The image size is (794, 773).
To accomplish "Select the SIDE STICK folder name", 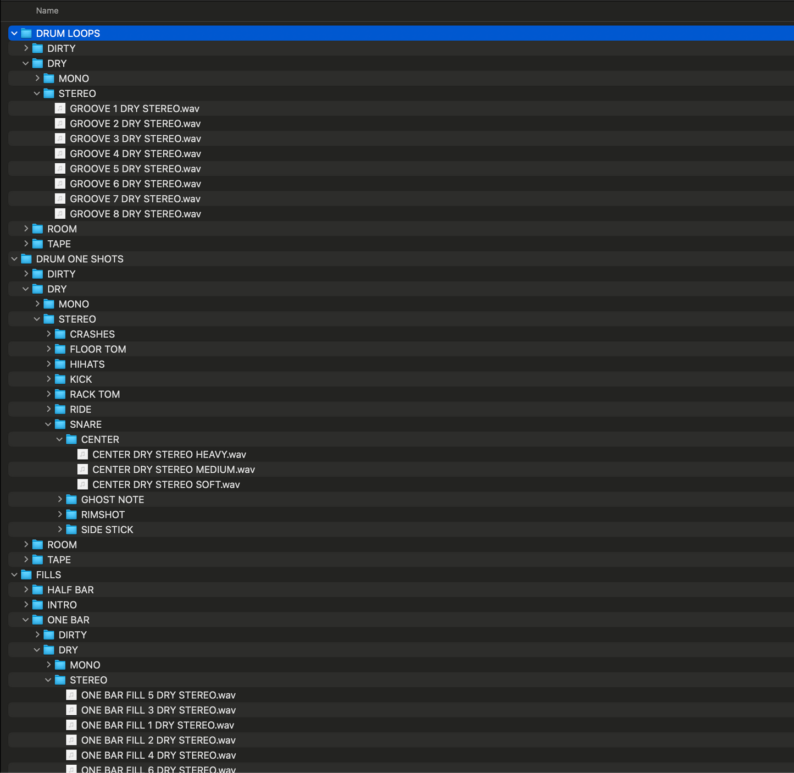I will [107, 530].
